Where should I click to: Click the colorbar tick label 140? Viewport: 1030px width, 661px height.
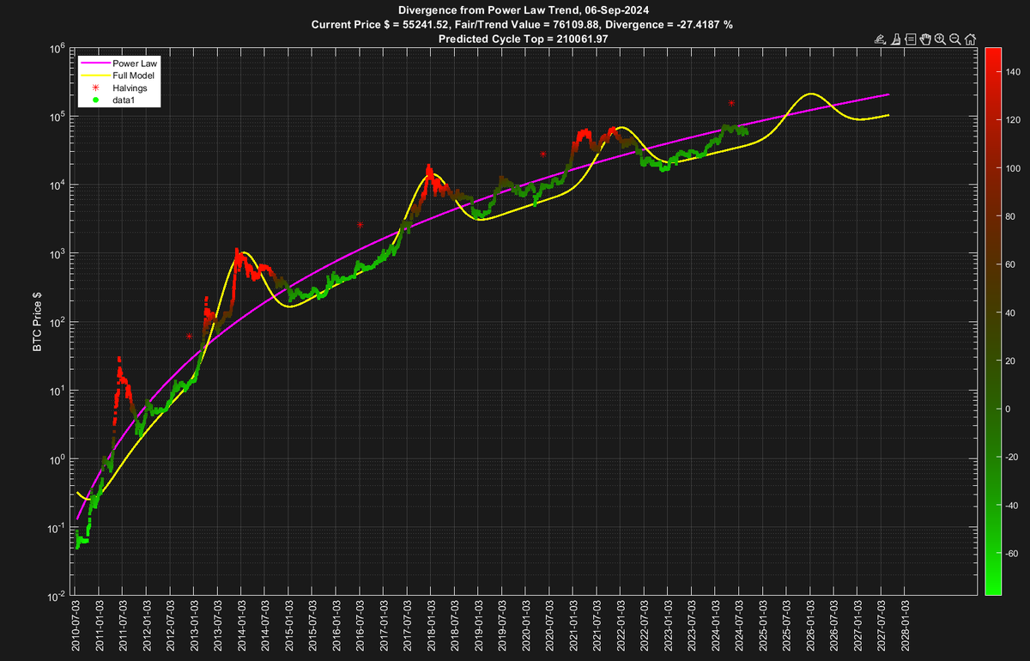point(1012,72)
